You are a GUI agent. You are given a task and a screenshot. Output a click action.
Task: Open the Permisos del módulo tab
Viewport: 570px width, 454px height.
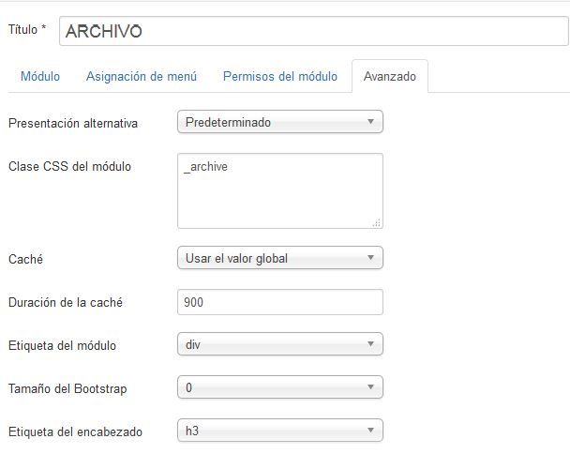(280, 76)
